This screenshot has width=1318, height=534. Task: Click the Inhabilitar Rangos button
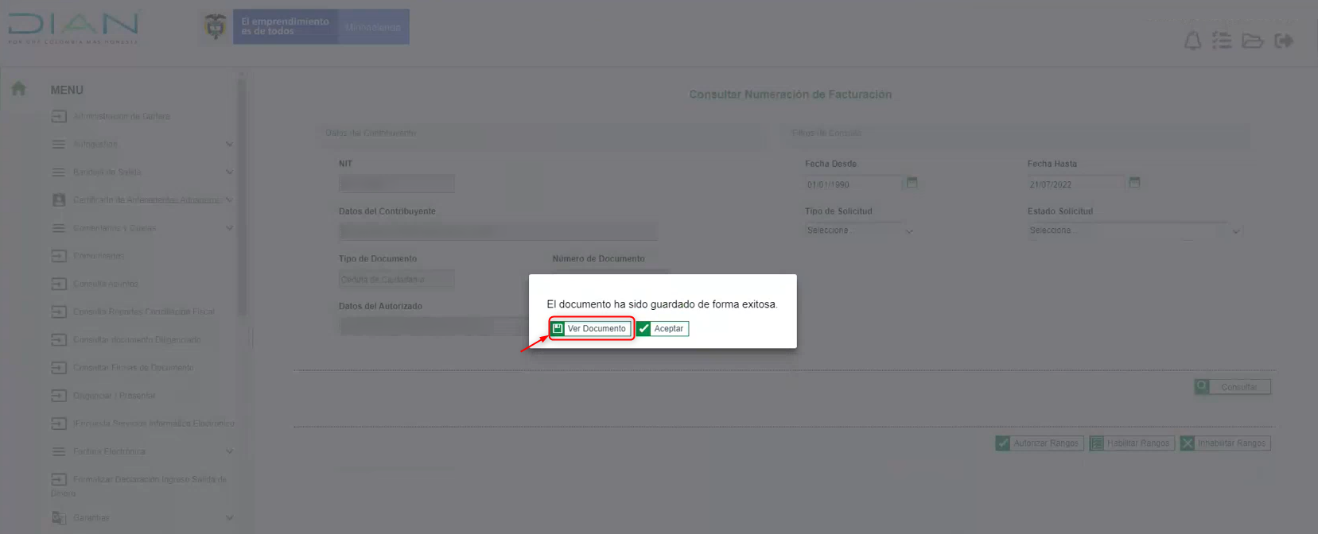coord(1225,443)
